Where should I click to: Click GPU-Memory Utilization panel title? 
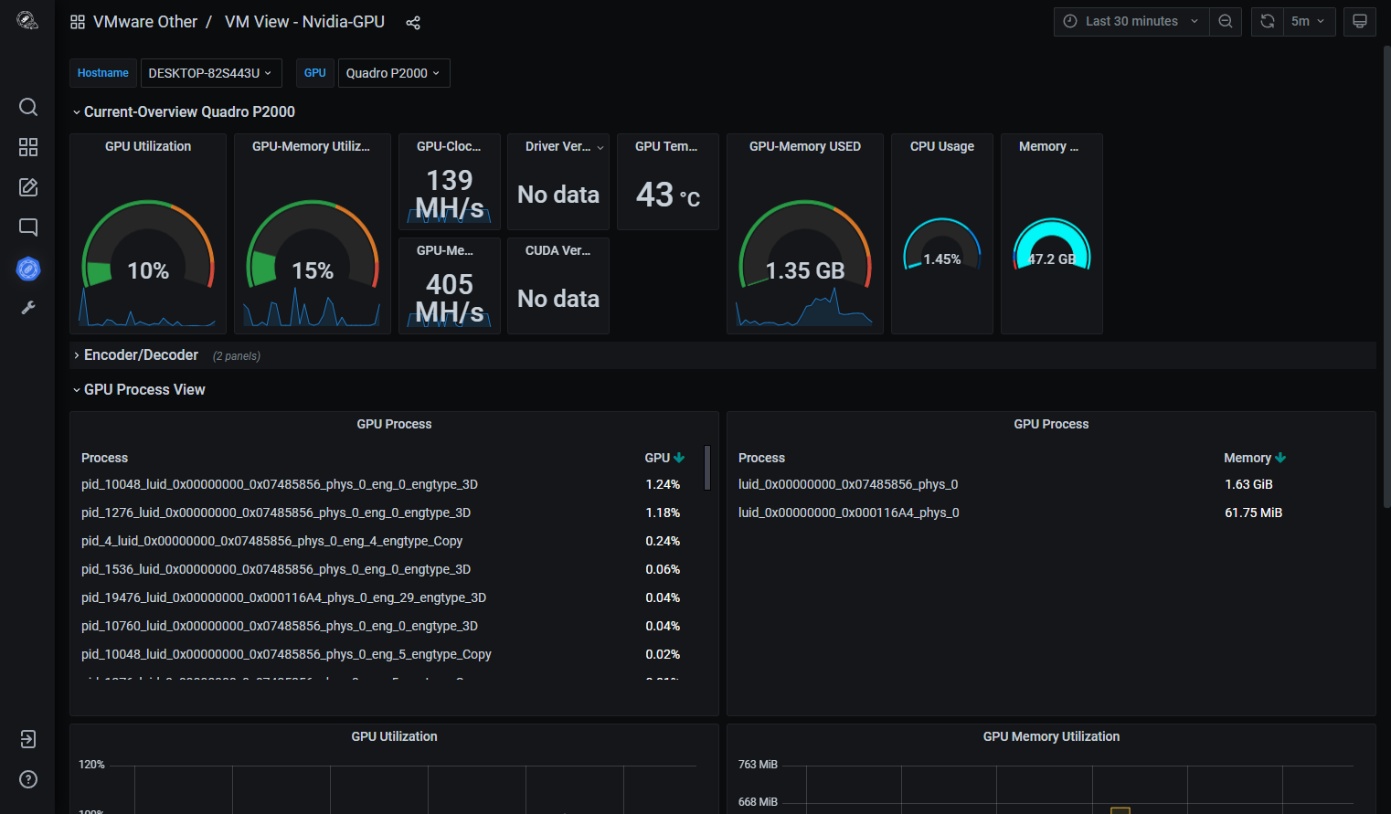(x=311, y=146)
